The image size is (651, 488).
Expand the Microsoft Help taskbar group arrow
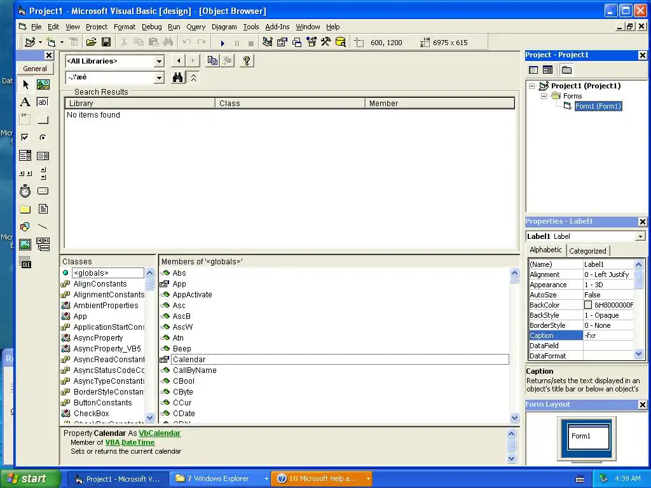tap(368, 479)
